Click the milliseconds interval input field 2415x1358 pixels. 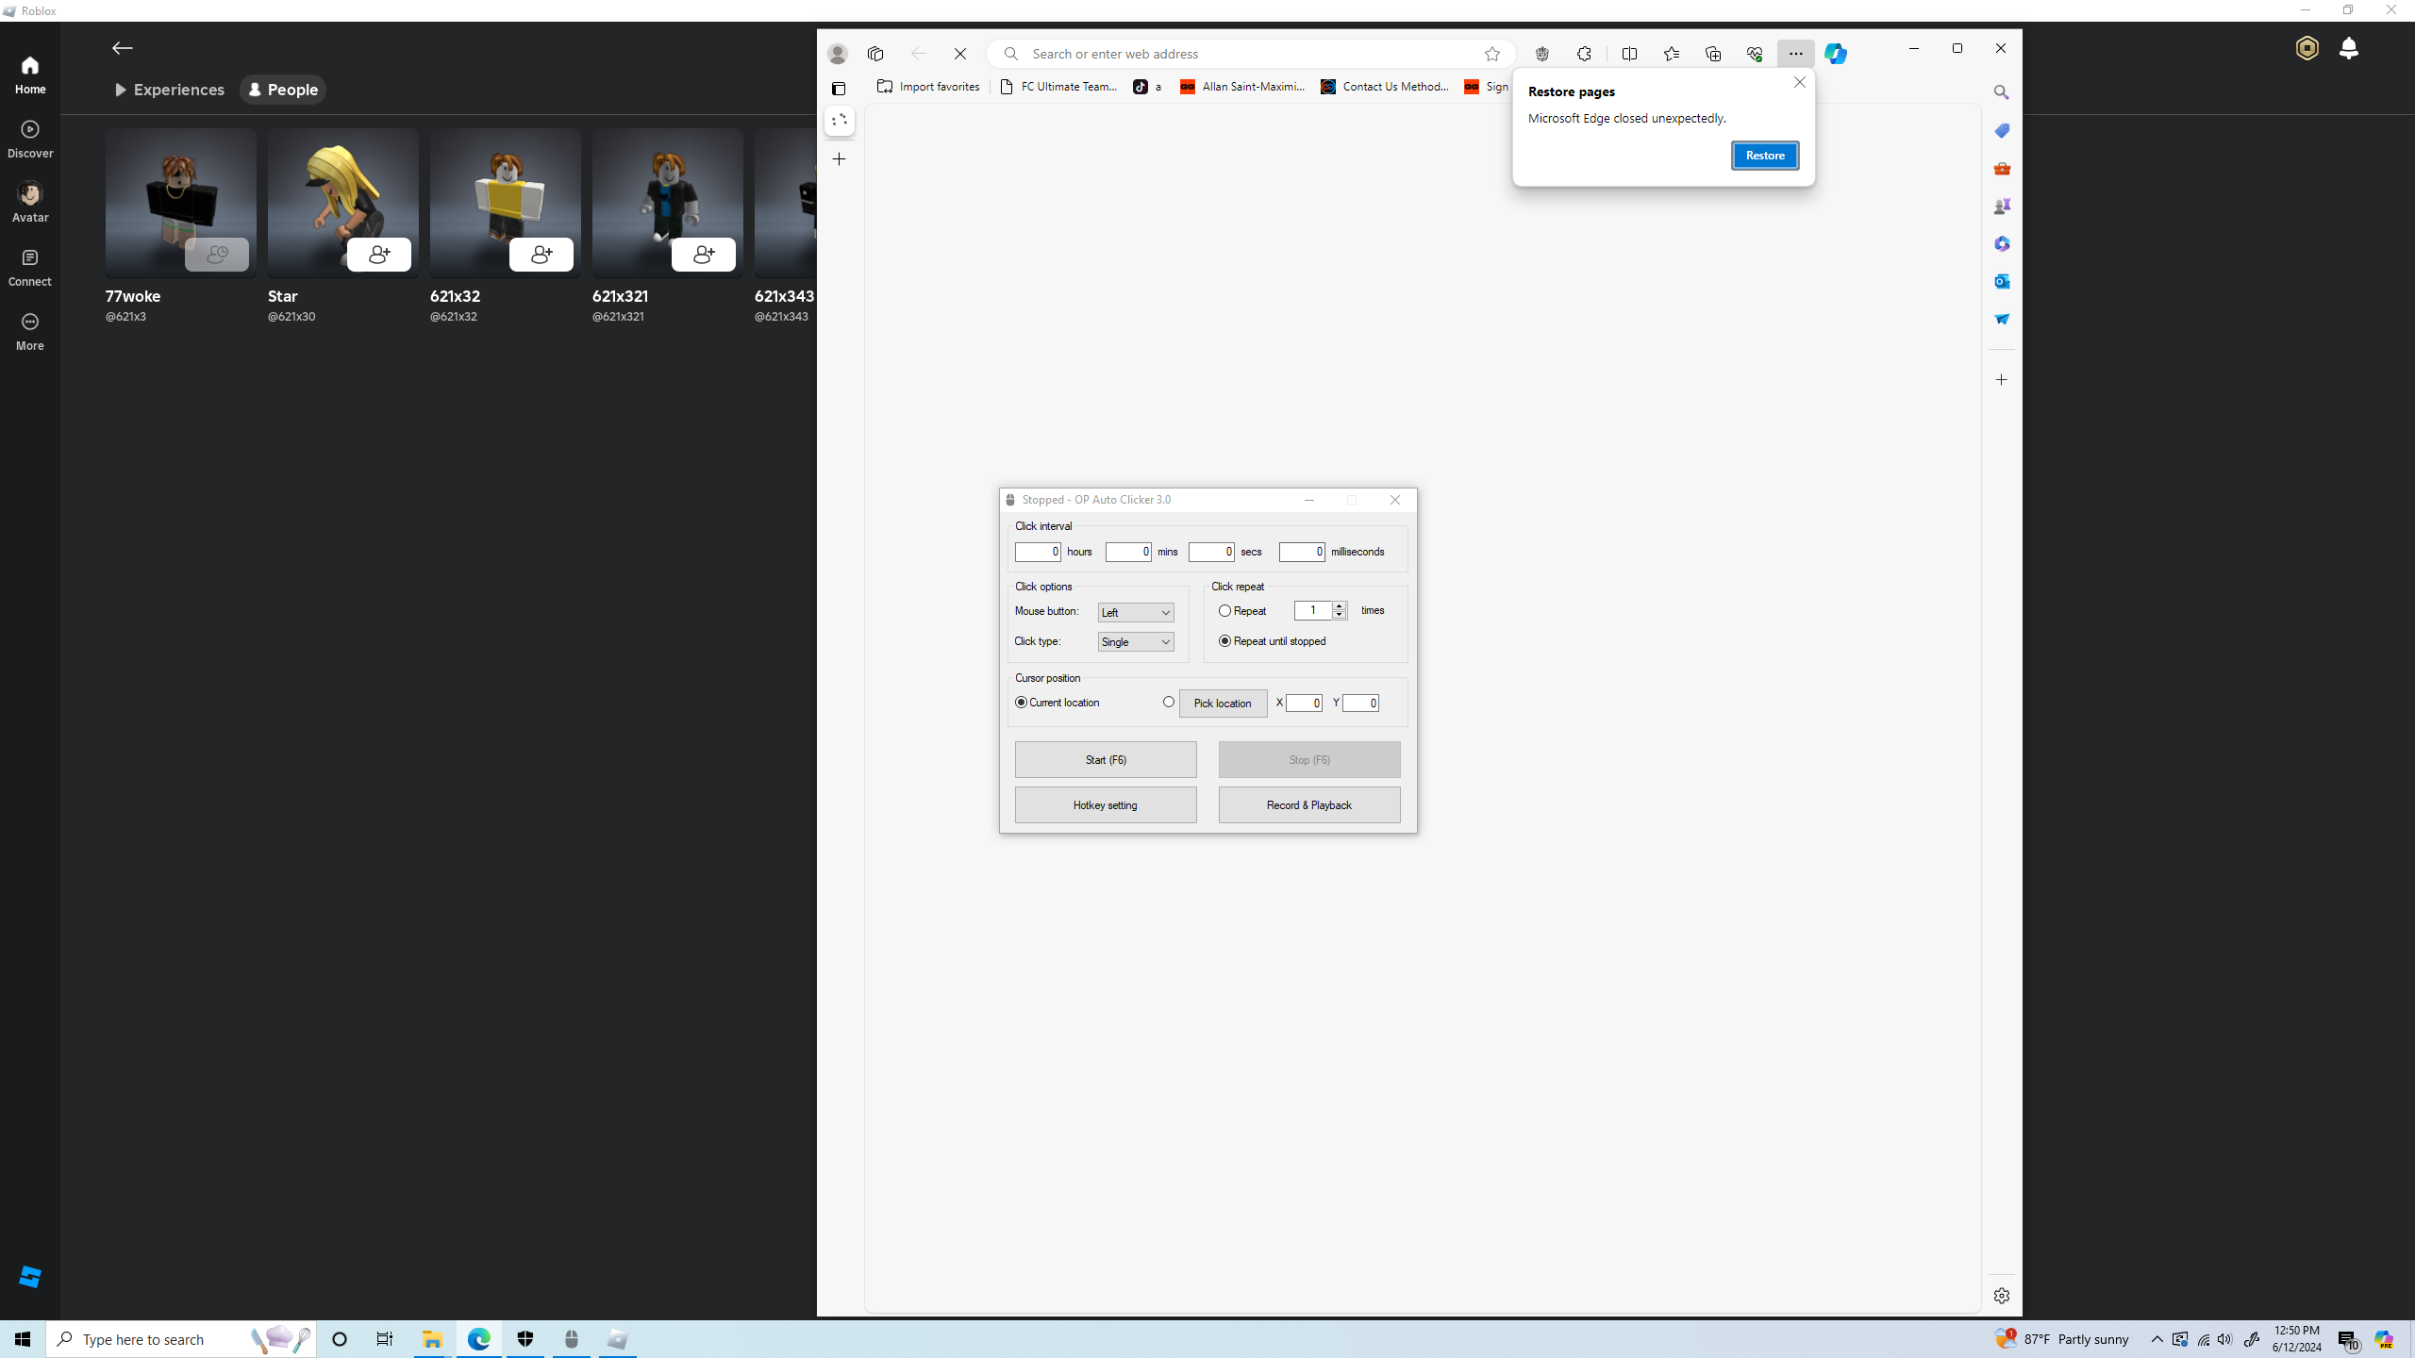point(1301,553)
